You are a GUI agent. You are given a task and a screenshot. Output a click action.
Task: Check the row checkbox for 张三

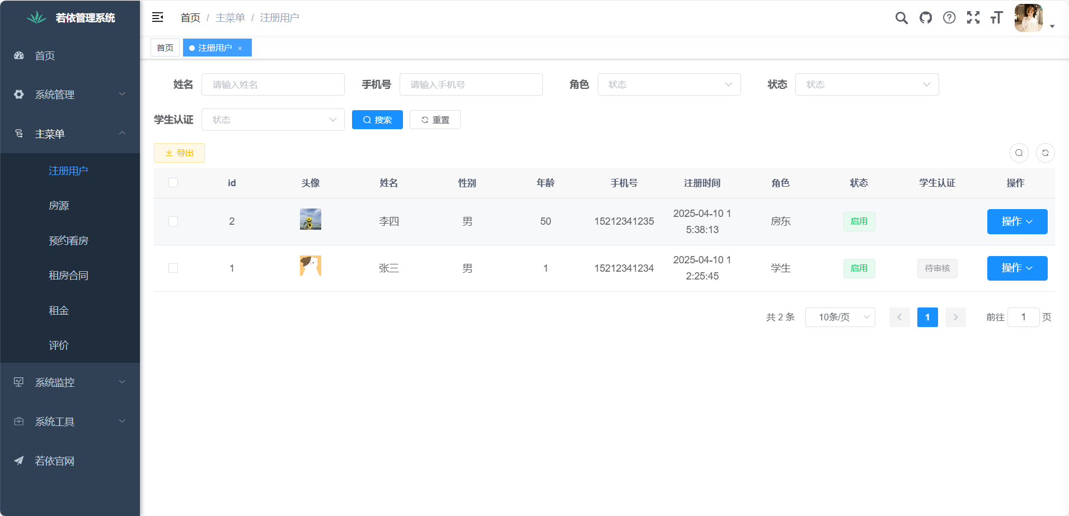pos(174,268)
